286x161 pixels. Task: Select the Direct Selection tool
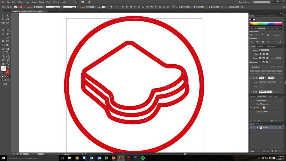(8, 16)
